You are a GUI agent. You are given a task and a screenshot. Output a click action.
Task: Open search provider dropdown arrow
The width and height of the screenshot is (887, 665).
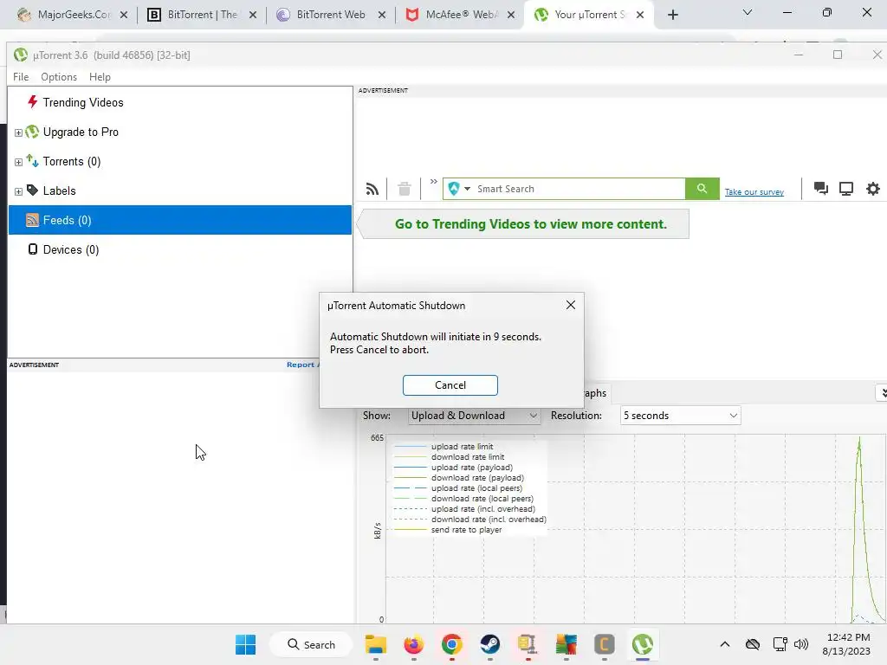[x=467, y=189]
